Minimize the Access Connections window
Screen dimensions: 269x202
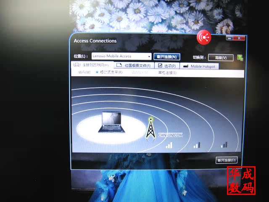229,38
